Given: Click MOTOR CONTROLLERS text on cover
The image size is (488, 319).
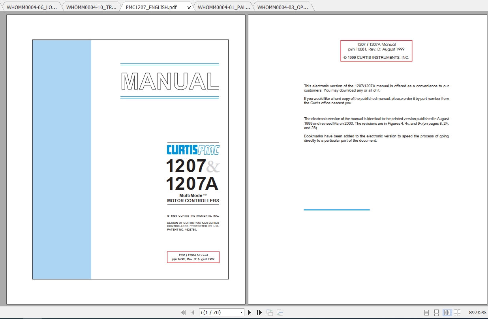Looking at the screenshot, I should 193,201.
